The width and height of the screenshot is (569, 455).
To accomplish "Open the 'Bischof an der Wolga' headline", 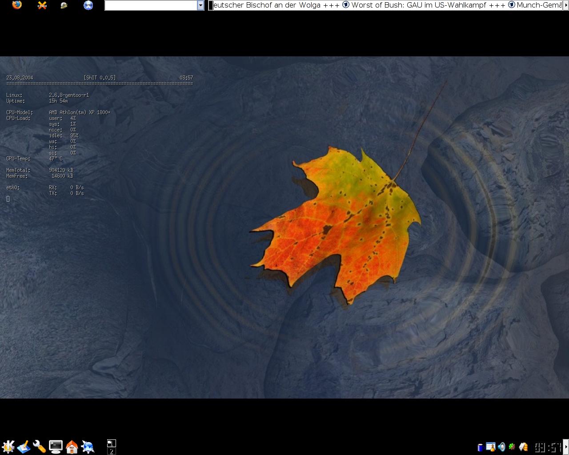I will [276, 5].
